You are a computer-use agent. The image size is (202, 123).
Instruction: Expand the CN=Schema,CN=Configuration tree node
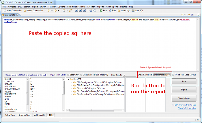pos(72,86)
